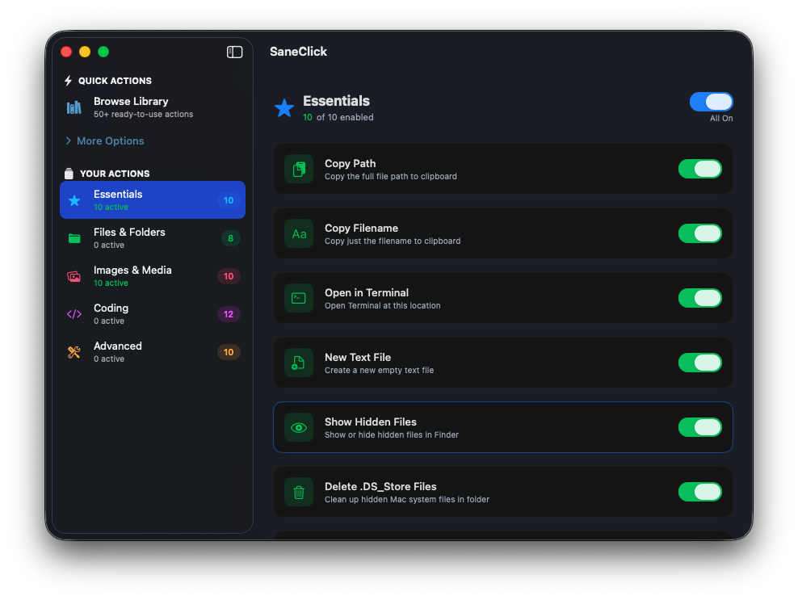Click the Copy Path action title

tap(351, 163)
